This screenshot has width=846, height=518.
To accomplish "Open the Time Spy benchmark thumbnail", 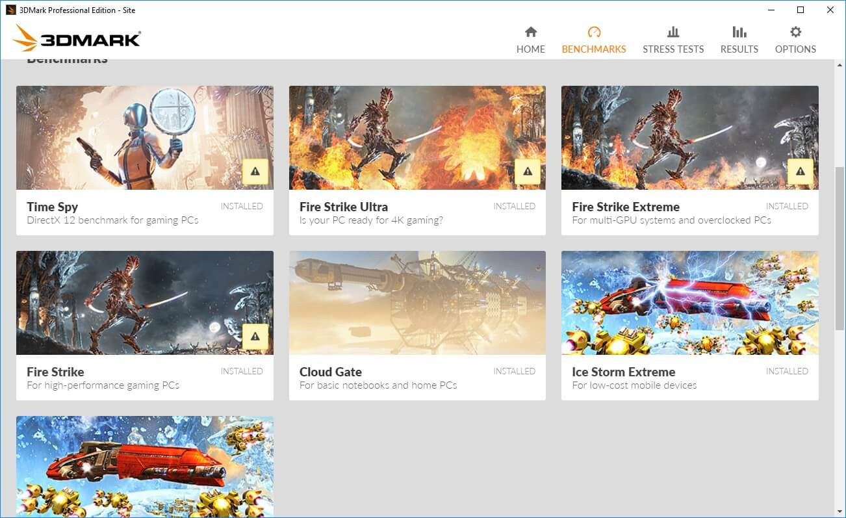I will click(x=145, y=138).
